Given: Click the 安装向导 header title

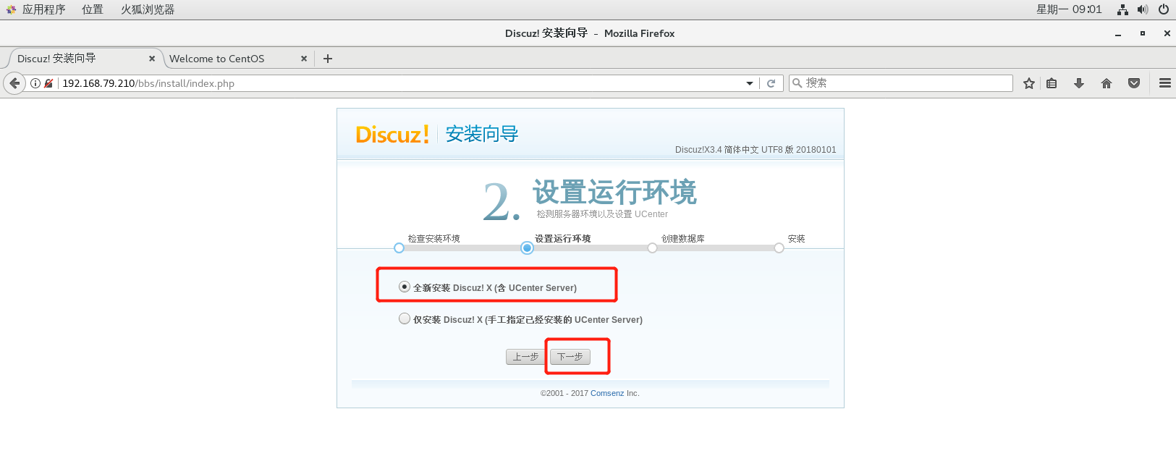Looking at the screenshot, I should (482, 134).
